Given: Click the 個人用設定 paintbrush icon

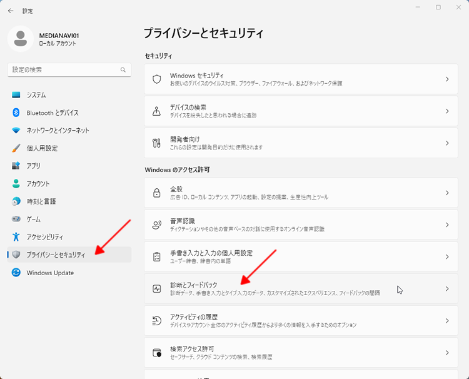Looking at the screenshot, I should [x=16, y=148].
